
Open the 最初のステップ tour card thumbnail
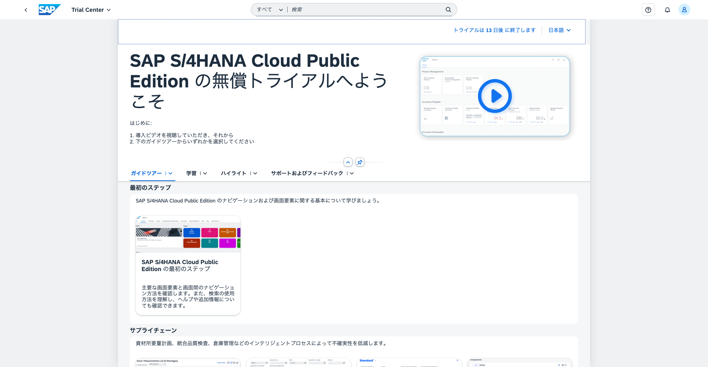tap(188, 234)
